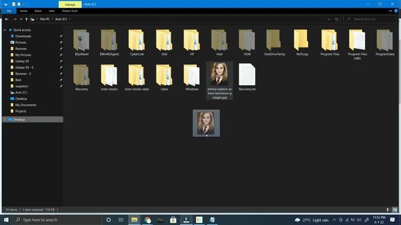The image size is (401, 225).
Task: Select the tizen-studio-data folder
Action: tap(137, 77)
